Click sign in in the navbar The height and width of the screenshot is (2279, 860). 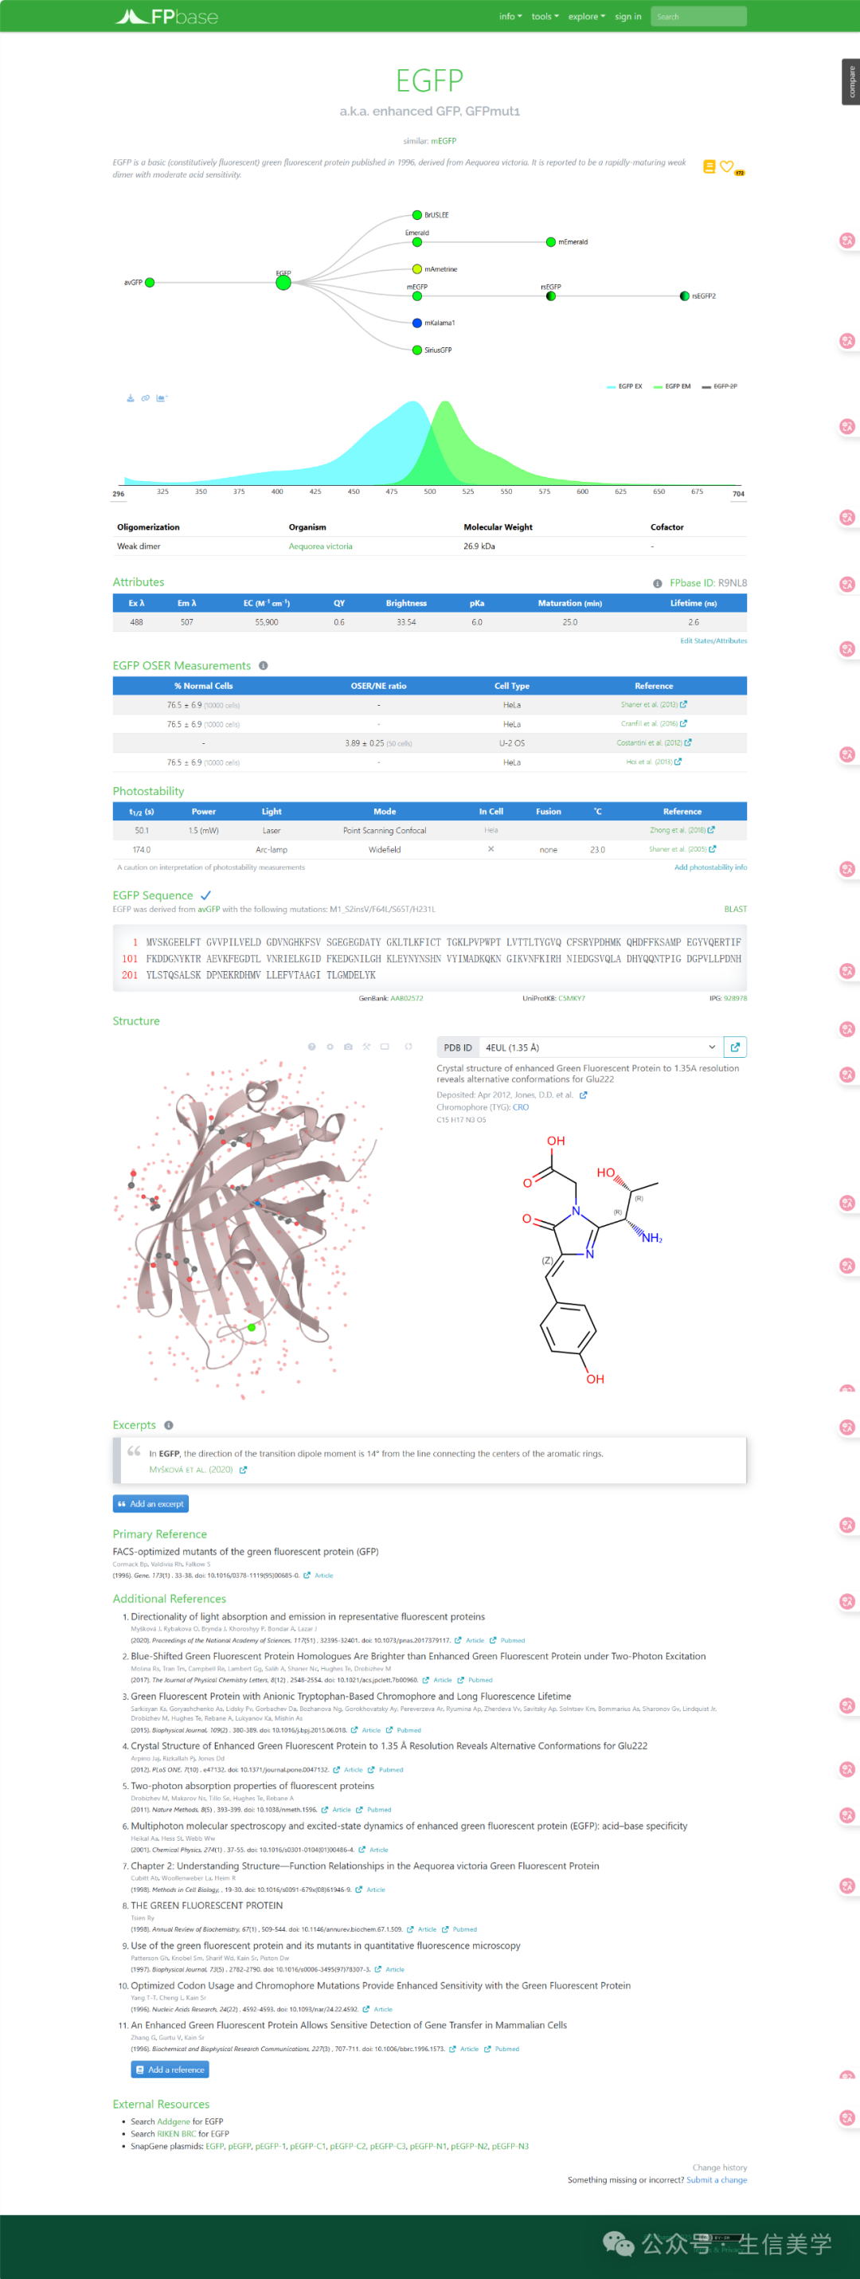[628, 17]
